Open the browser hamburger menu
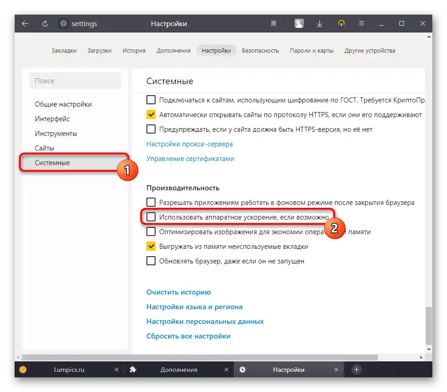 point(361,23)
